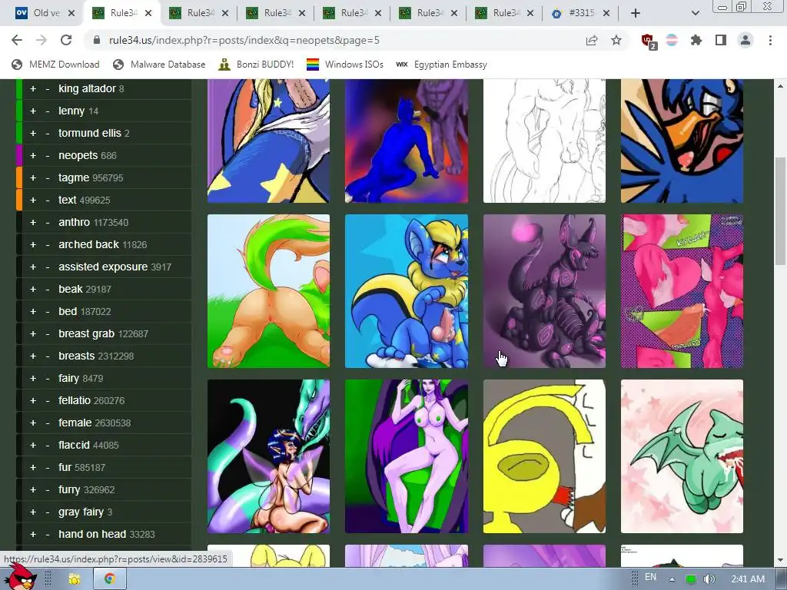
Task: Open the Extensions puzzle piece menu
Action: coord(696,40)
